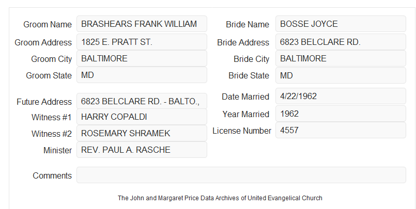Image resolution: width=416 pixels, height=209 pixels.
Task: Focus the Groom State field
Action: [142, 75]
